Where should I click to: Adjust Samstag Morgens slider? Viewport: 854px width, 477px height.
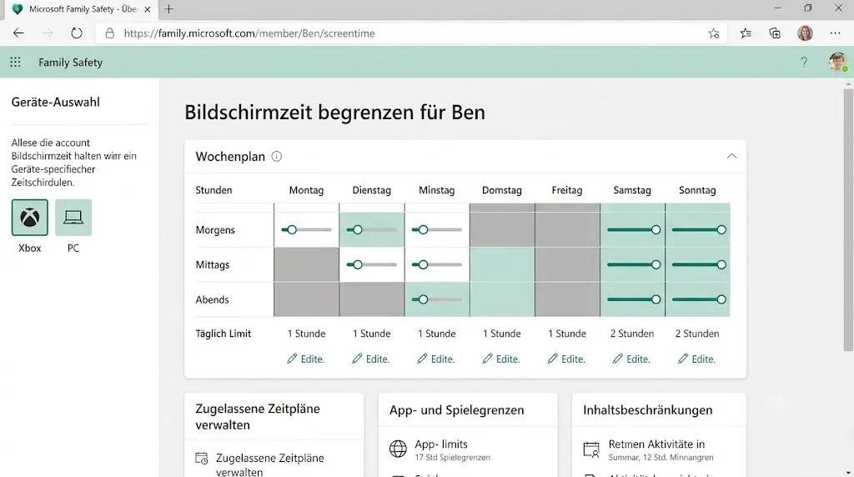(x=634, y=230)
